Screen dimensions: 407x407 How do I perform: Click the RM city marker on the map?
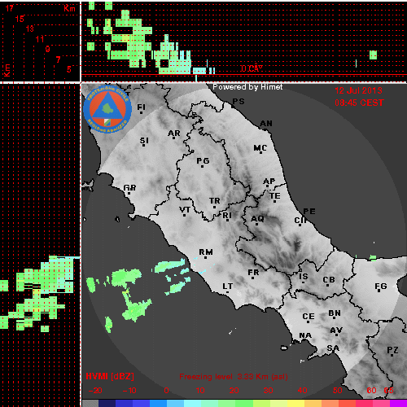pyautogui.click(x=205, y=257)
